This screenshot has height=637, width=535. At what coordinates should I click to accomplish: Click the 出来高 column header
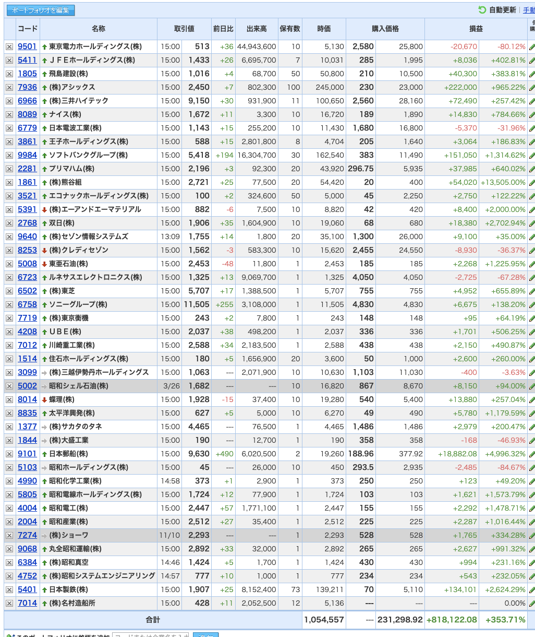[257, 29]
